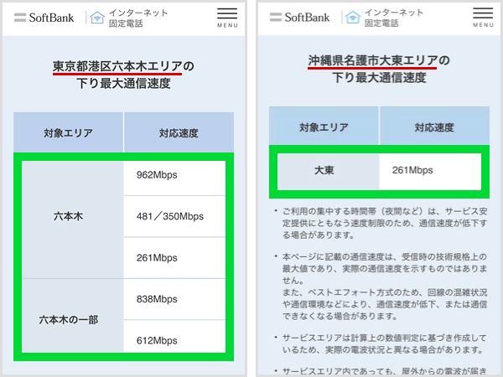Select the 481/350Mbps speed cell
This screenshot has width=503, height=377.
[x=174, y=216]
